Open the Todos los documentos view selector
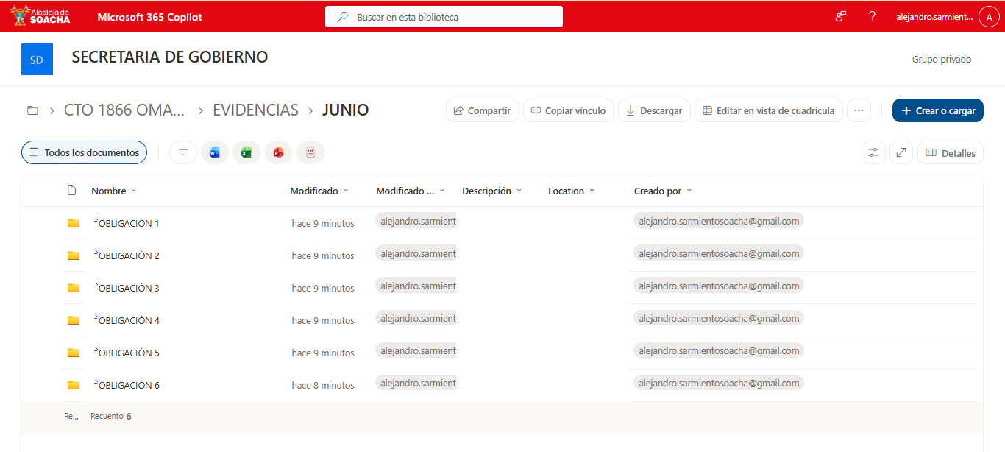 [x=85, y=152]
